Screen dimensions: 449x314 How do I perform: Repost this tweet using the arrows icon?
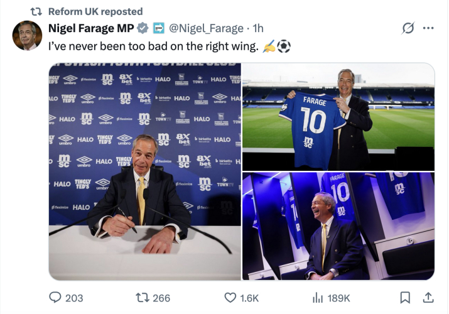(x=143, y=298)
